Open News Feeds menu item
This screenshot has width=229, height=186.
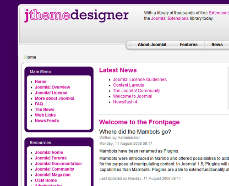pos(47,120)
